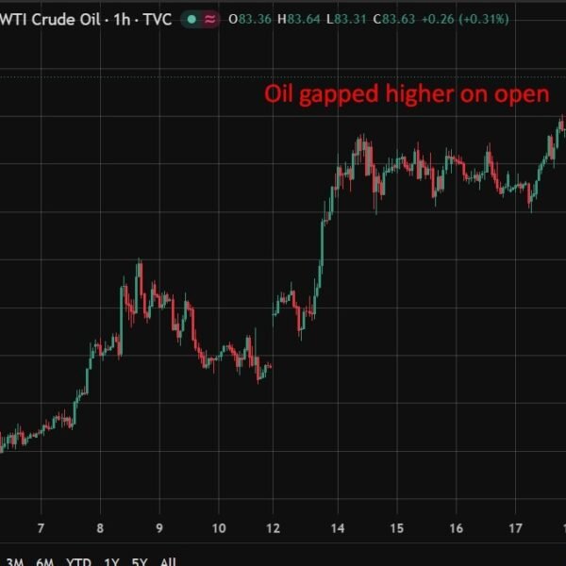Select the 1Y time range button
The width and height of the screenshot is (566, 566).
point(111,561)
